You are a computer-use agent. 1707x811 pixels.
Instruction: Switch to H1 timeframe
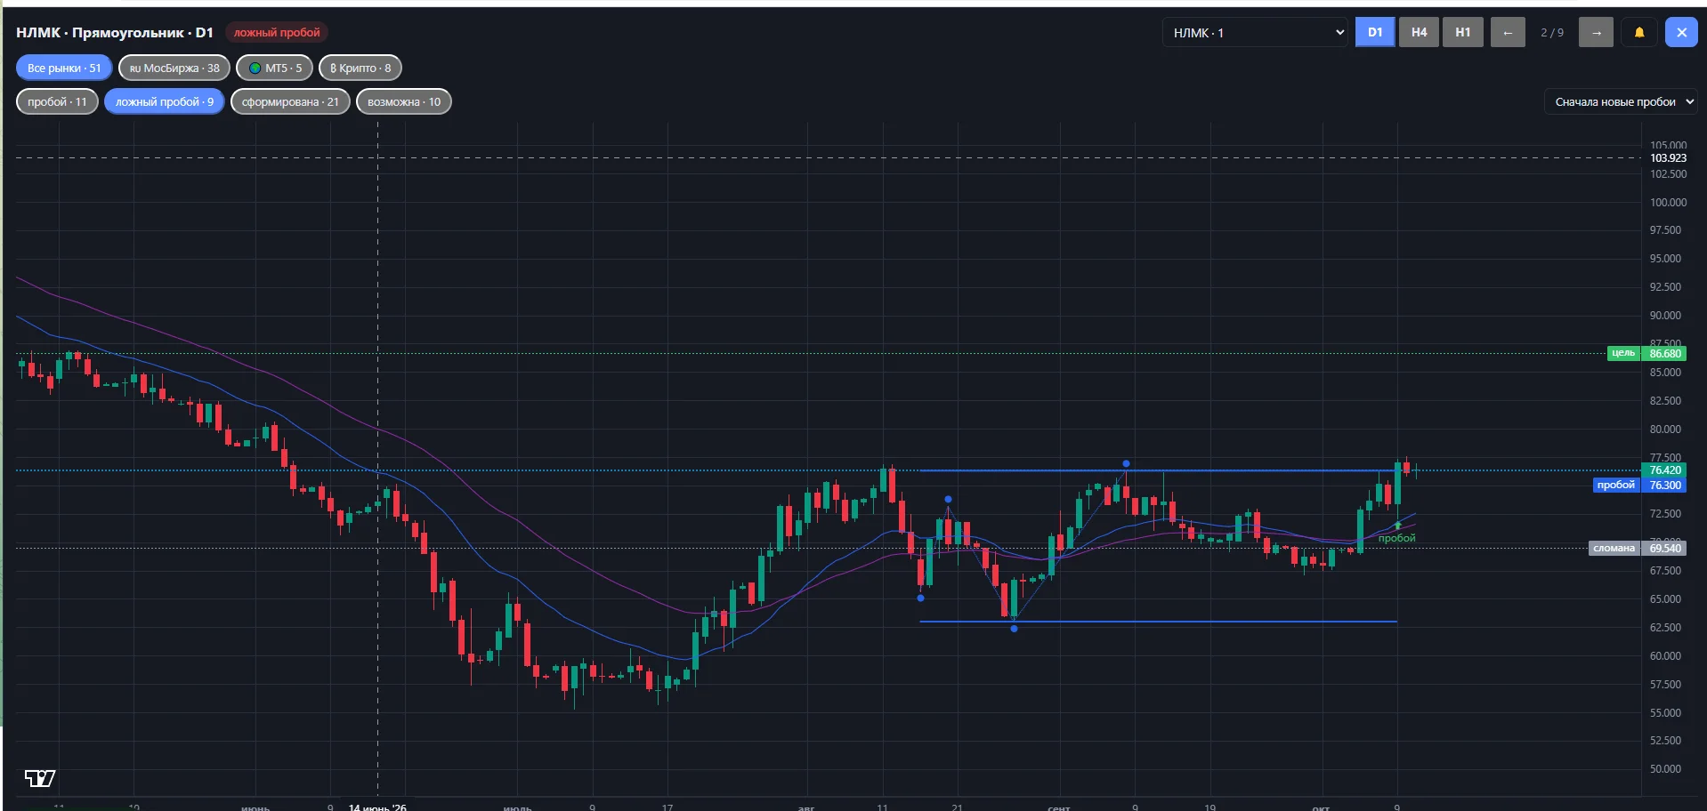1462,32
